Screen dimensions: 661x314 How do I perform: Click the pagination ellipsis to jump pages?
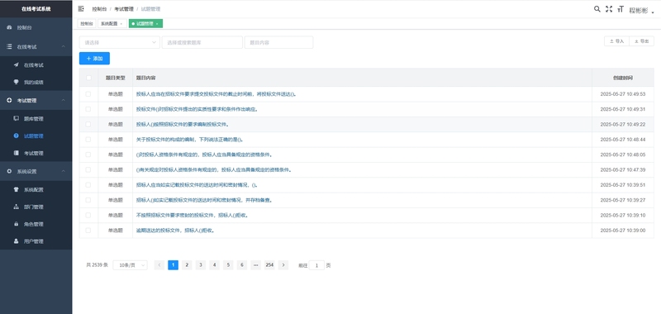click(x=255, y=265)
